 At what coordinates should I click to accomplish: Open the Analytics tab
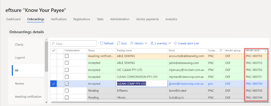pyautogui.click(x=171, y=19)
